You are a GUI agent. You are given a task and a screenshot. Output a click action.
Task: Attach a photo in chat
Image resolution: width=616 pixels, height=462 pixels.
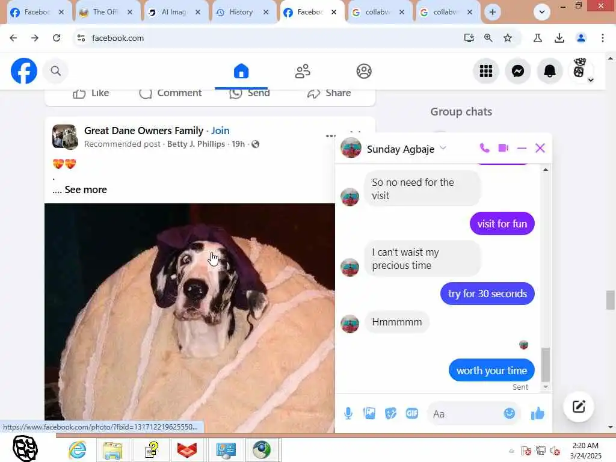click(369, 413)
